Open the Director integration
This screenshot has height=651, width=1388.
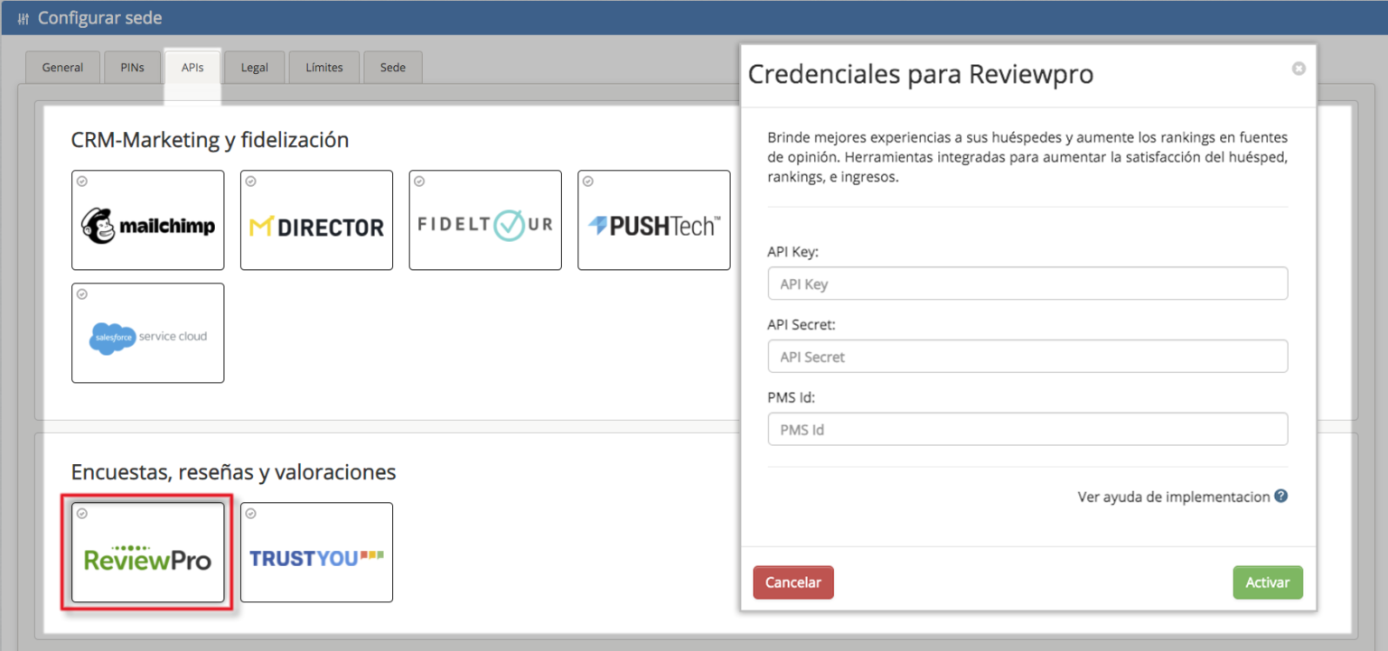(x=316, y=219)
